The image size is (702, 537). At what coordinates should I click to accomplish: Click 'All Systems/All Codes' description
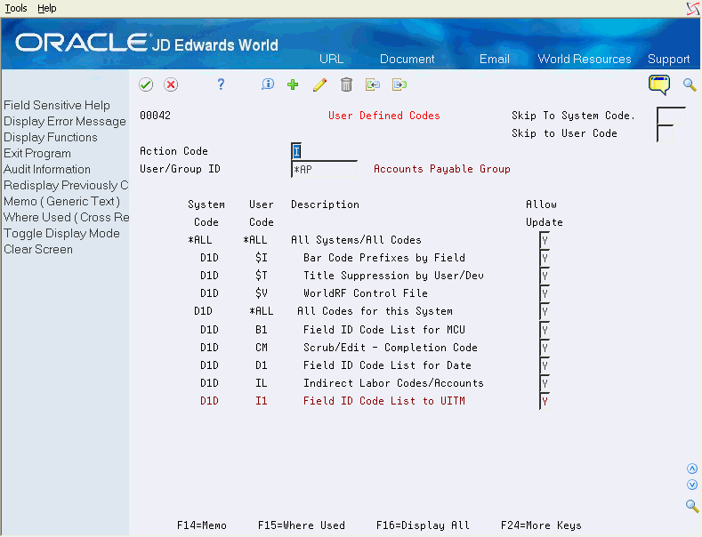coord(356,240)
